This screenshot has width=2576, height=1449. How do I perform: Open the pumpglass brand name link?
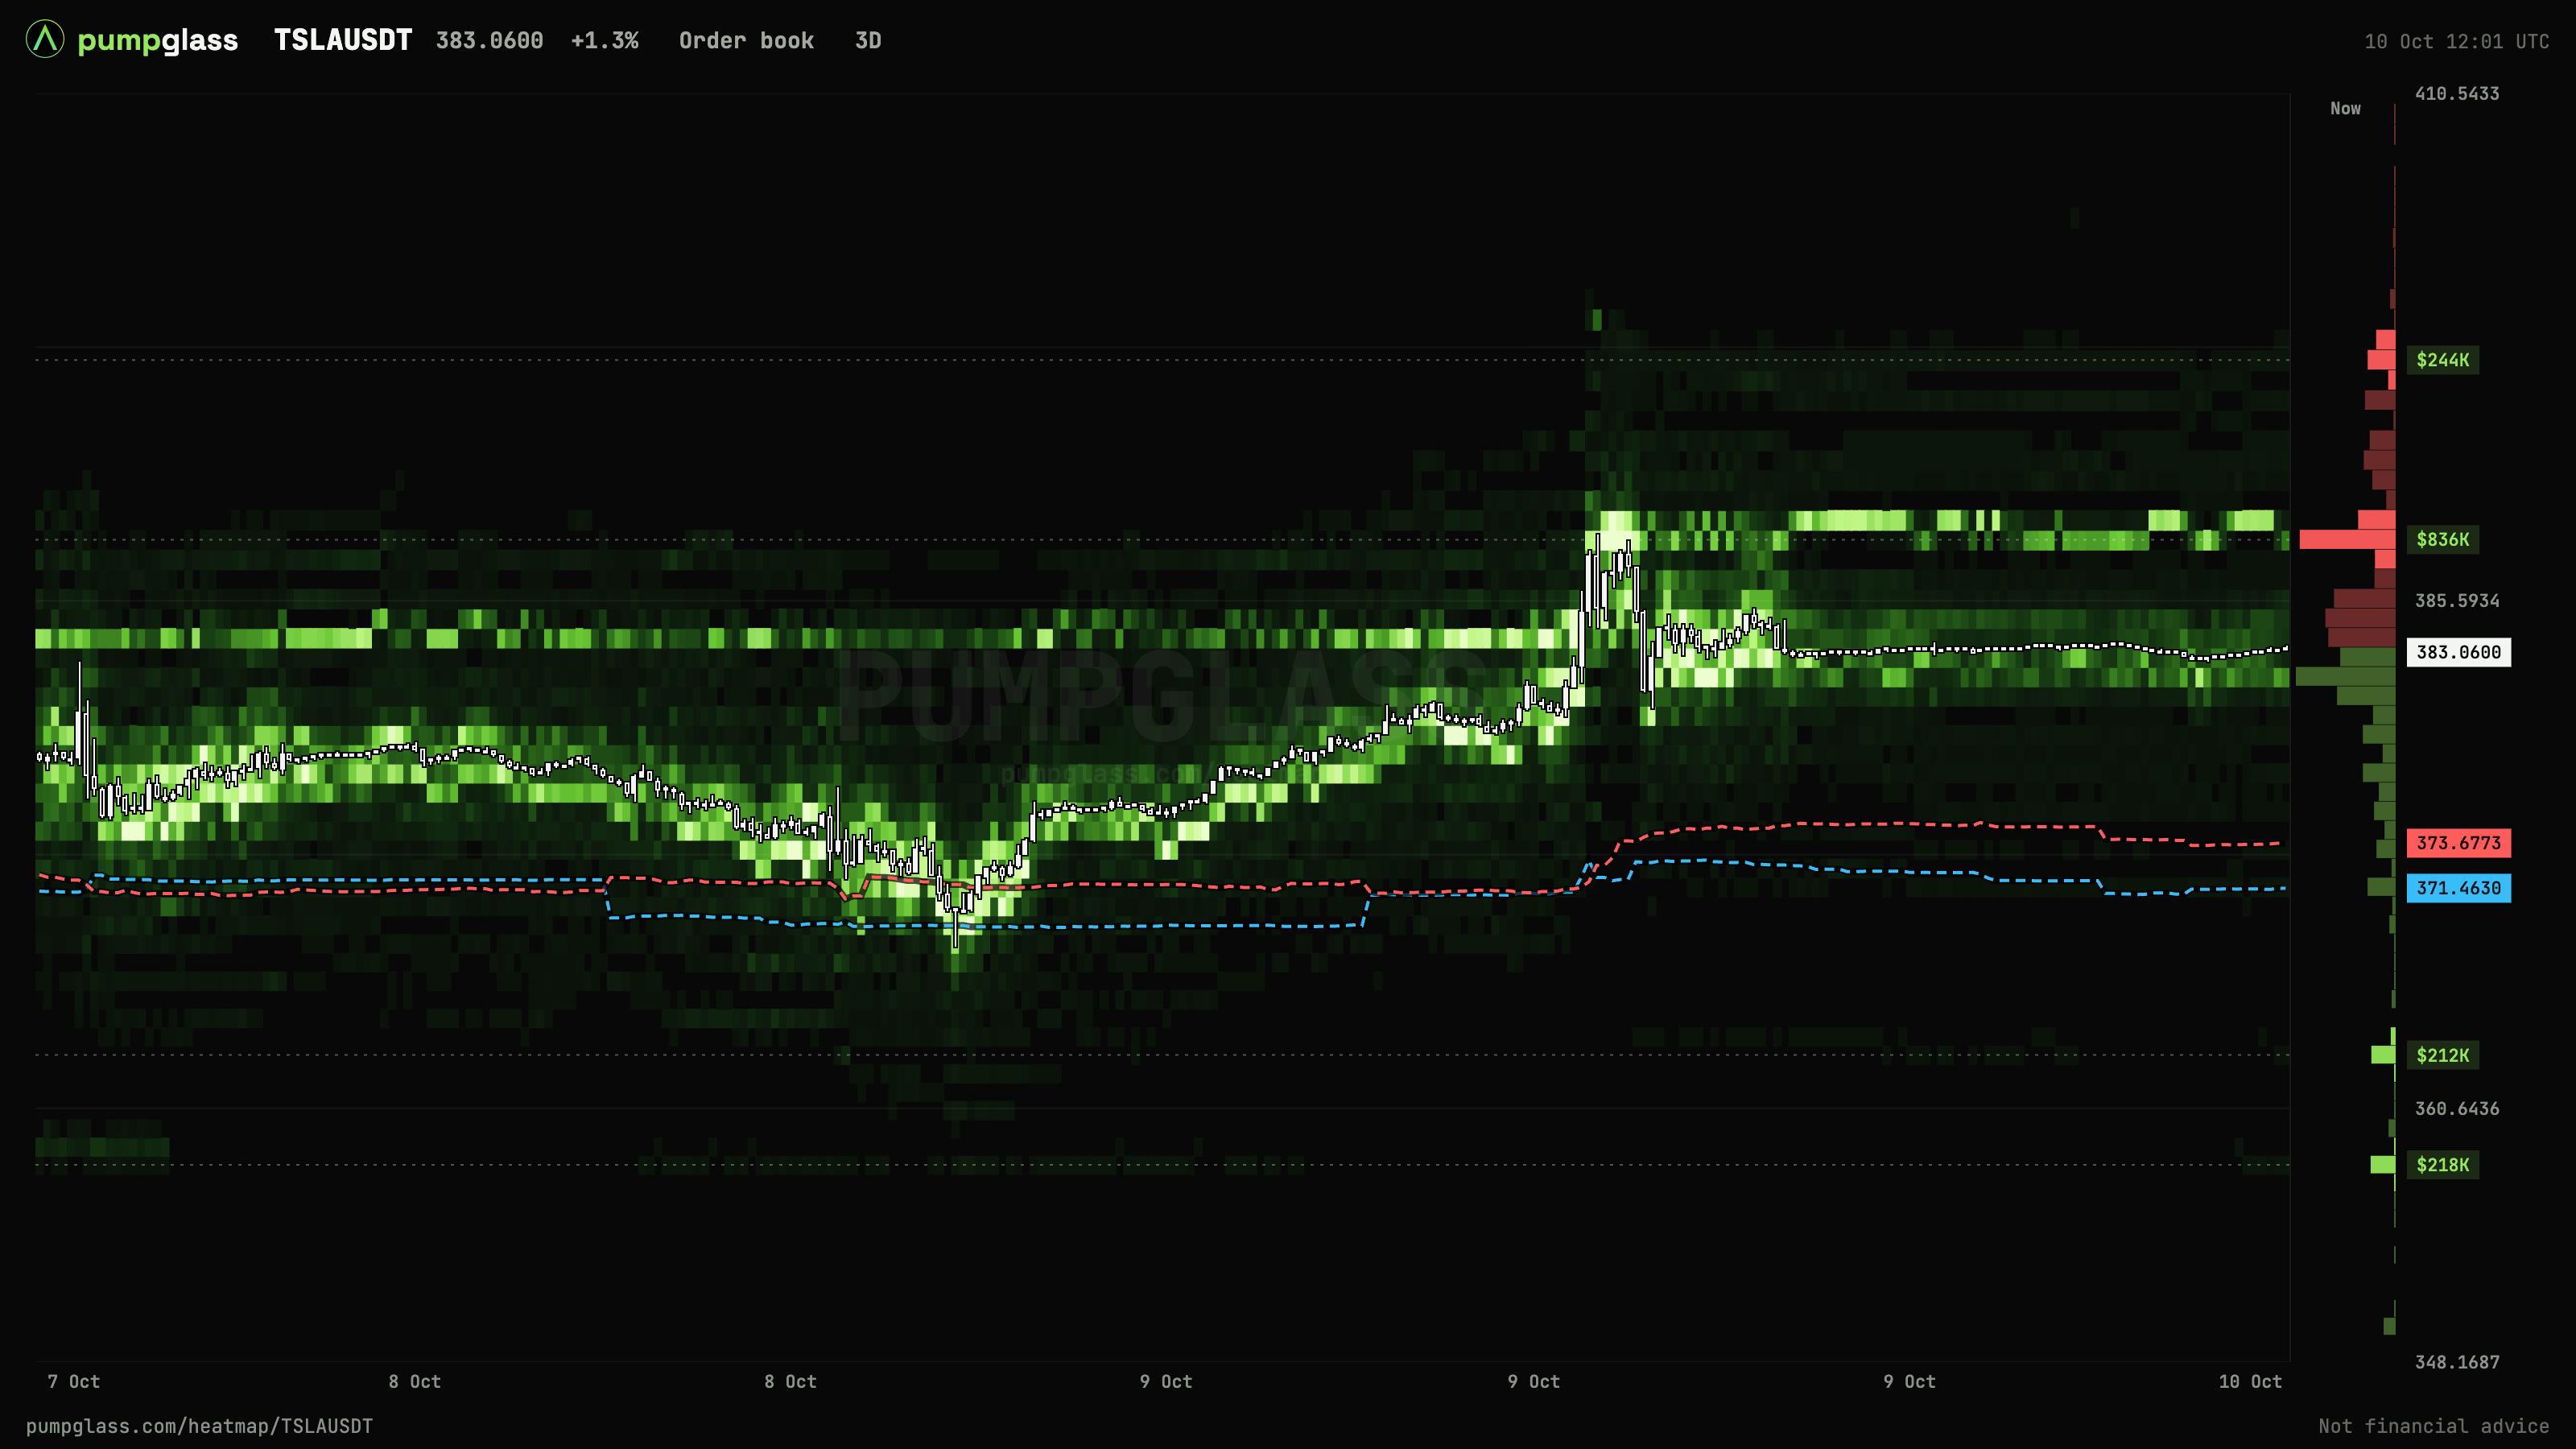157,41
